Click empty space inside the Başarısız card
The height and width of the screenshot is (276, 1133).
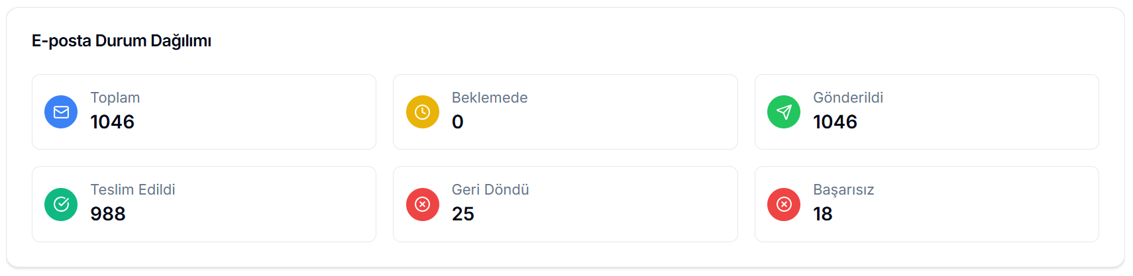coord(981,204)
